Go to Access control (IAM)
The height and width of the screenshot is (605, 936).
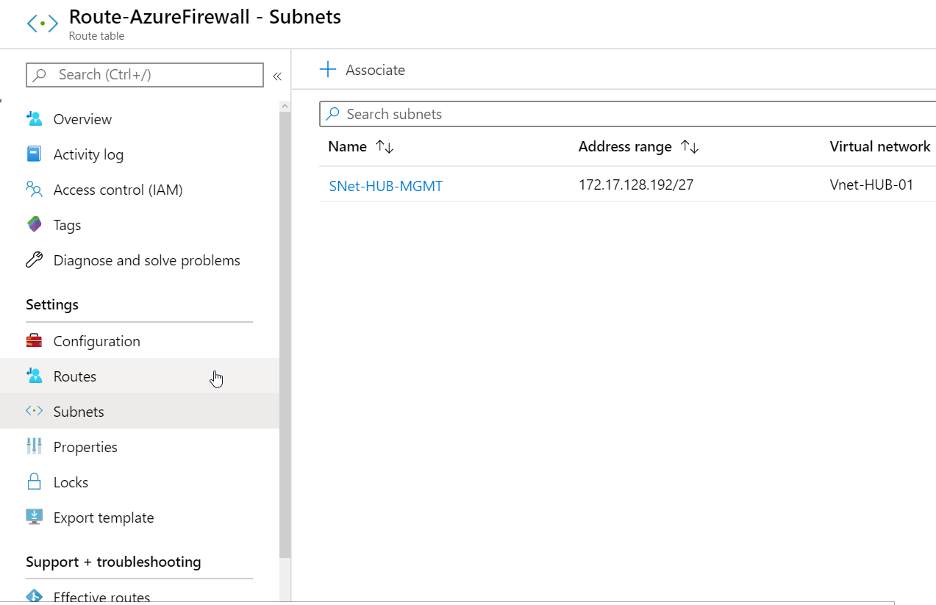[x=140, y=190]
